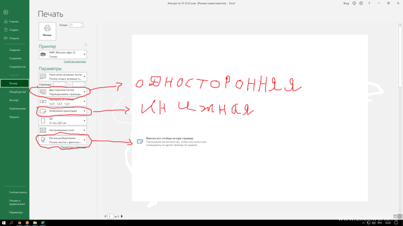Click the Открыть folder icon
The height and width of the screenshot is (226, 403).
click(x=6, y=38)
